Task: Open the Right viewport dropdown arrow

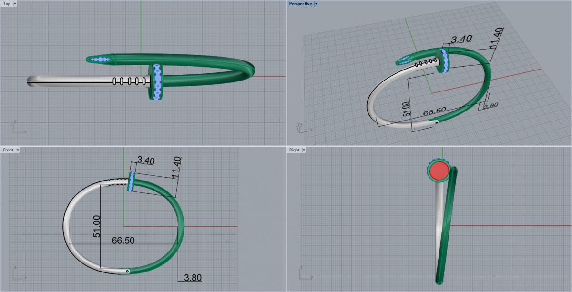Action: point(304,150)
